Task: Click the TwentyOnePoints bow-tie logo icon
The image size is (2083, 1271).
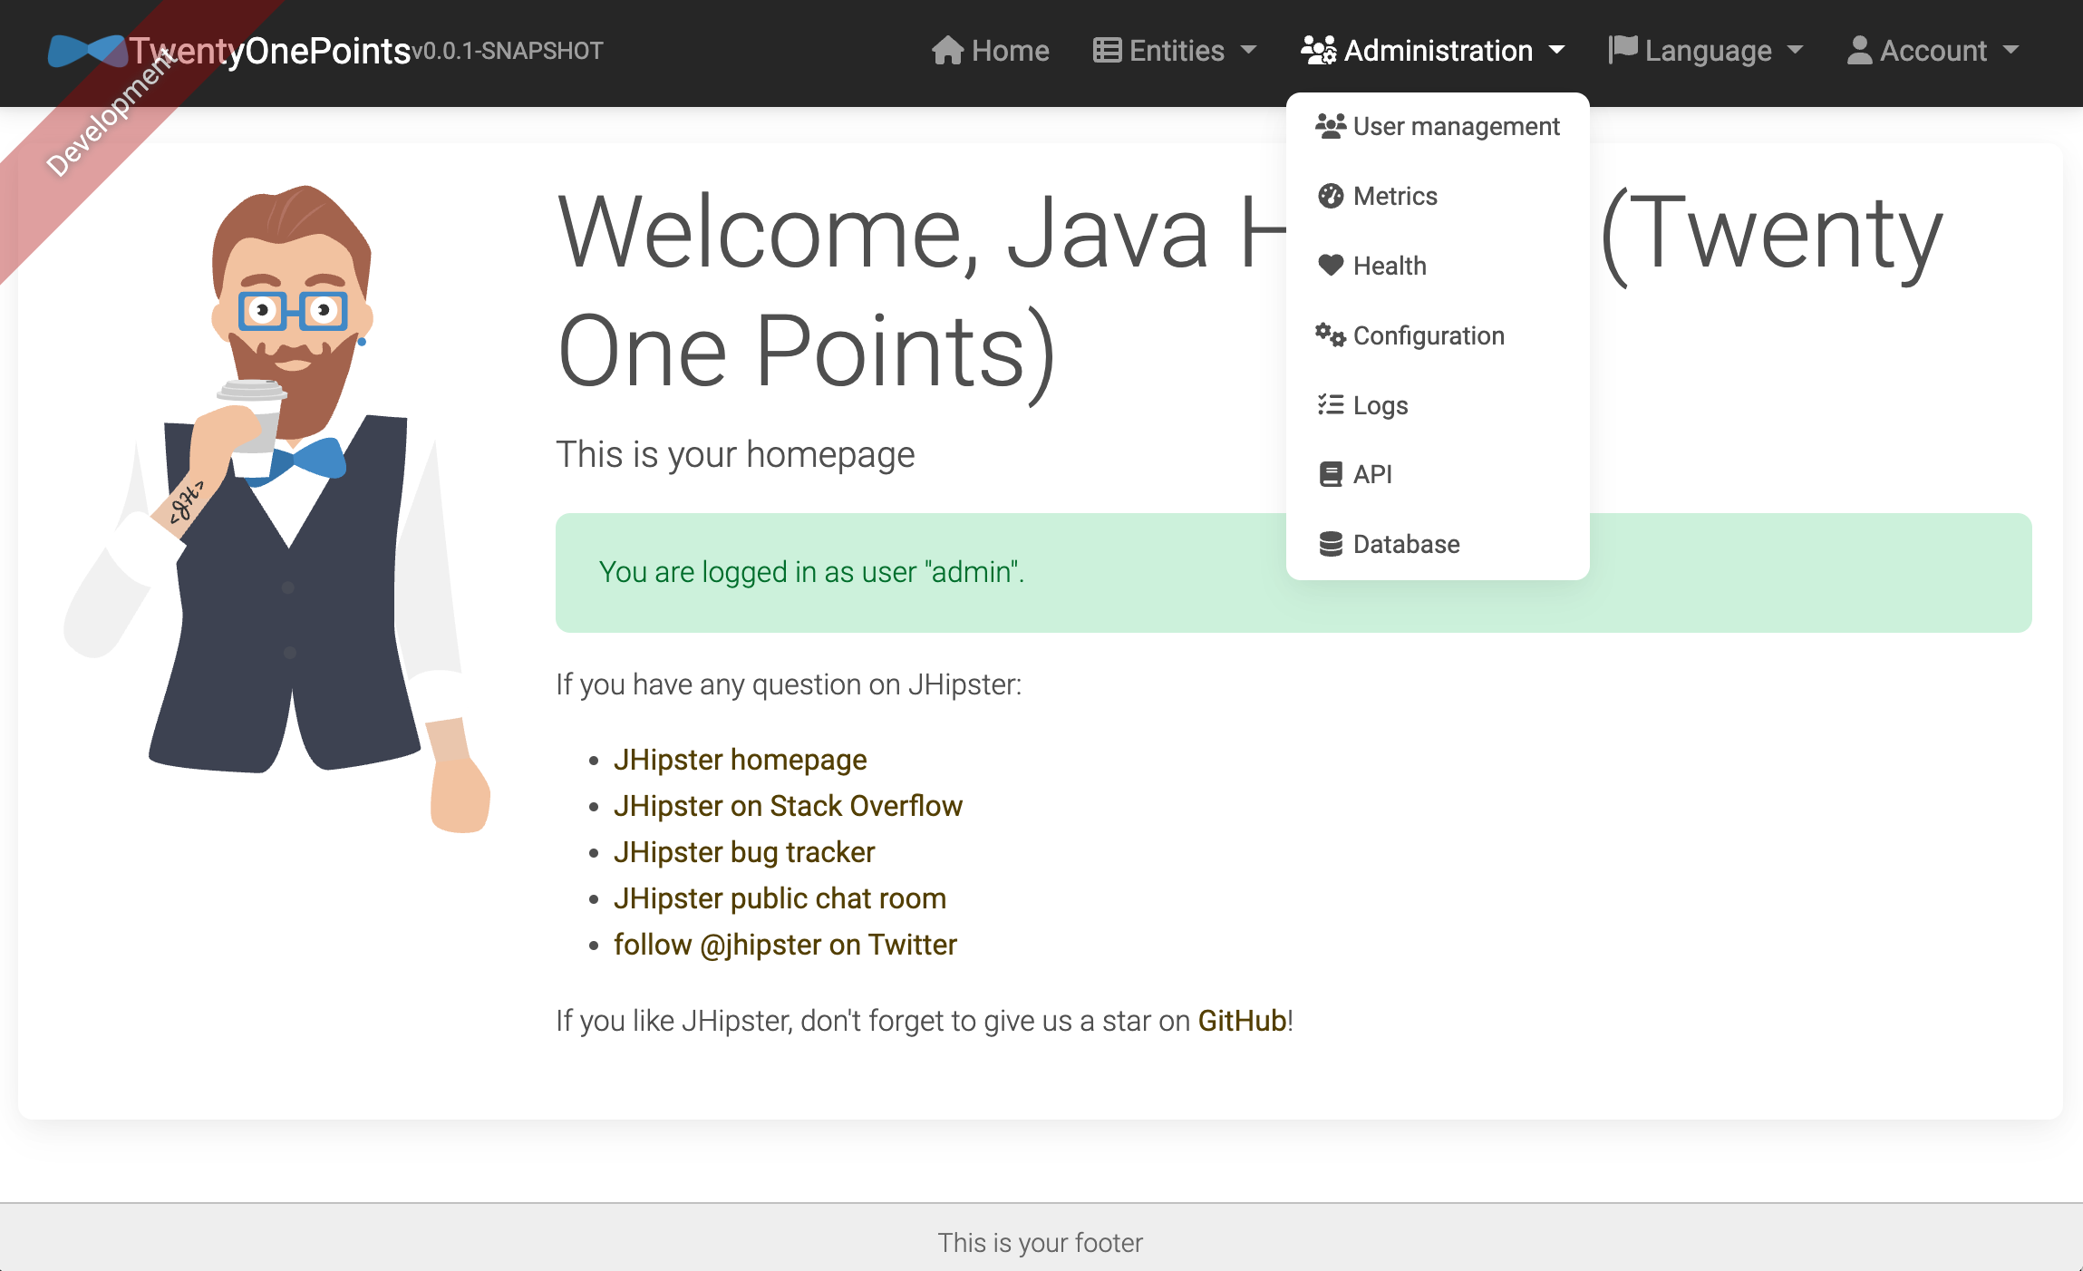Action: click(88, 51)
